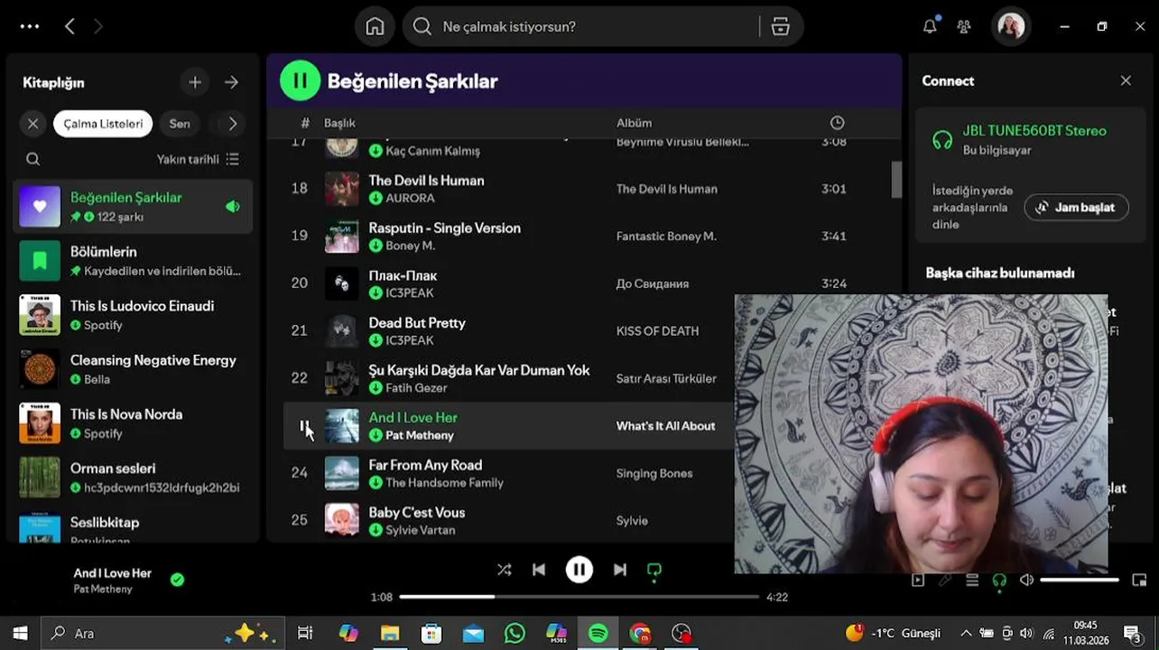Open the KISS OF DEATH album link

[657, 331]
